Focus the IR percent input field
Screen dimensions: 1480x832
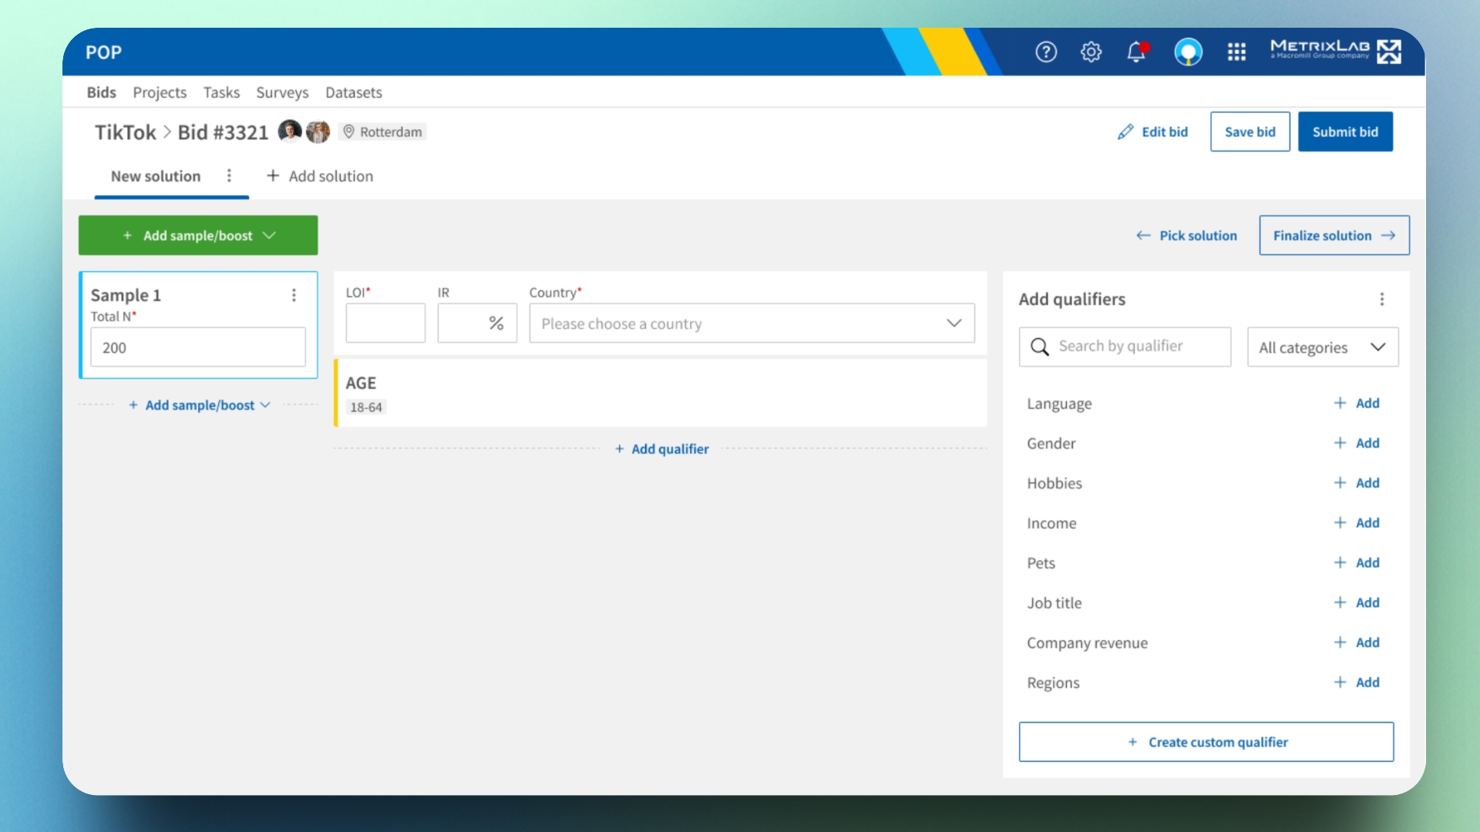477,323
